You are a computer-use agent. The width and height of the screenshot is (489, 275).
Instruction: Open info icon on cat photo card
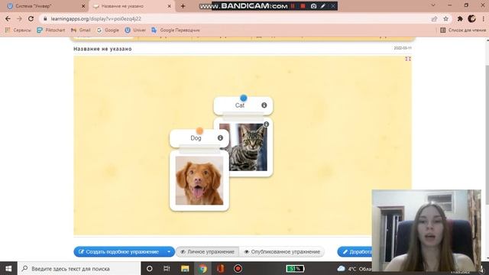[x=266, y=124]
